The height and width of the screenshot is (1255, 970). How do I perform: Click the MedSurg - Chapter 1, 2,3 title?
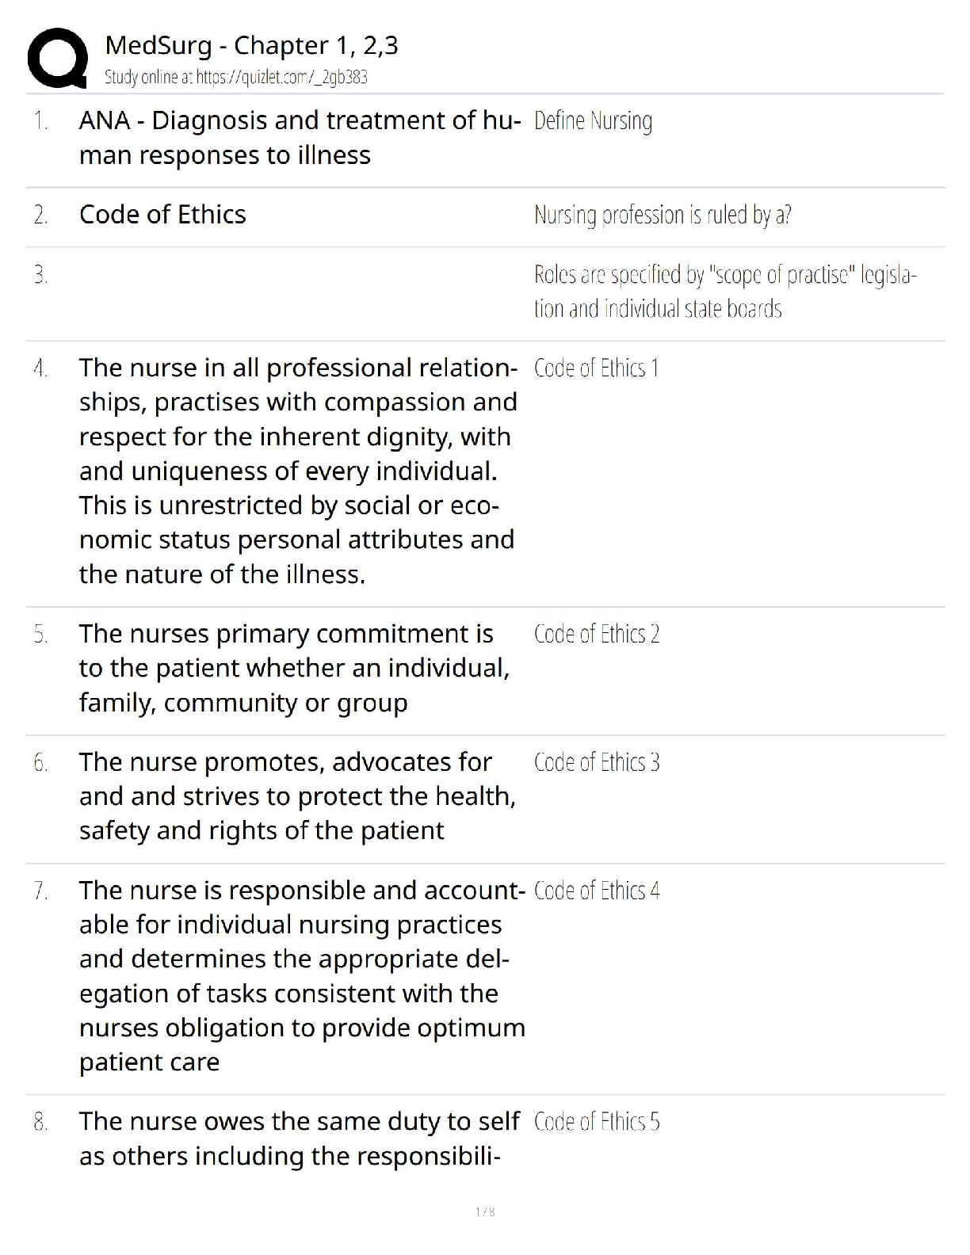pos(251,45)
